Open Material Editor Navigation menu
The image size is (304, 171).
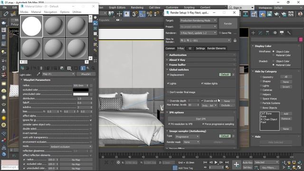(50, 12)
